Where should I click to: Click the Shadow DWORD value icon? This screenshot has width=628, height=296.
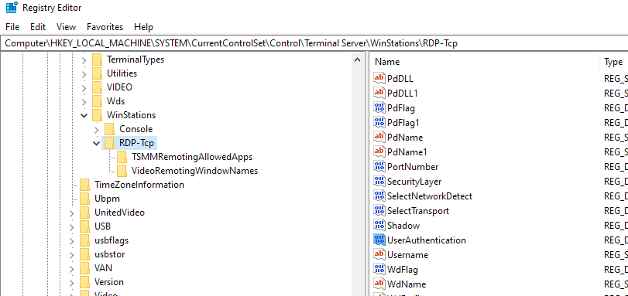[379, 225]
